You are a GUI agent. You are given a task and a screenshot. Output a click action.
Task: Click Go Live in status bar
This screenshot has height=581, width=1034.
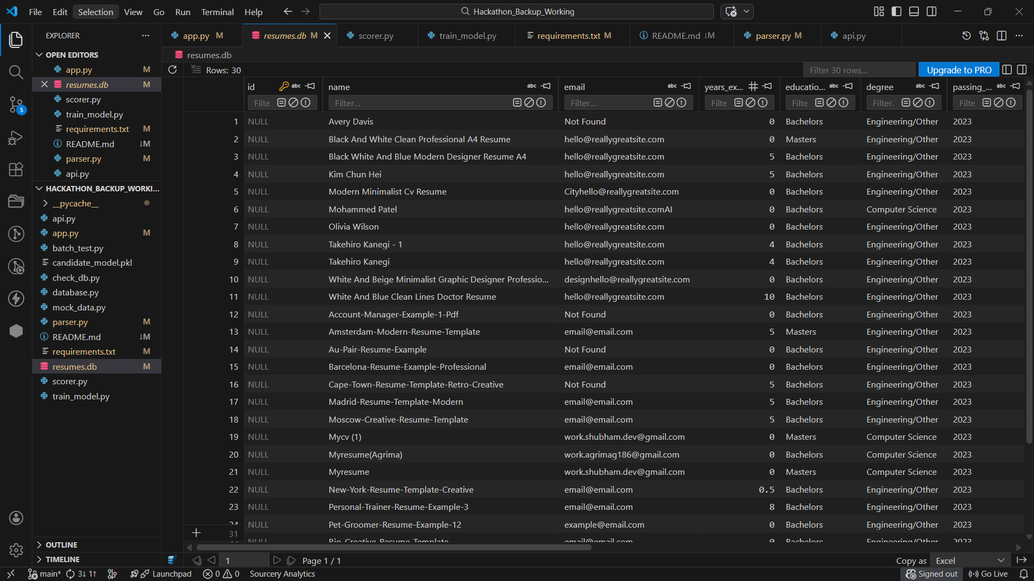[x=988, y=574]
